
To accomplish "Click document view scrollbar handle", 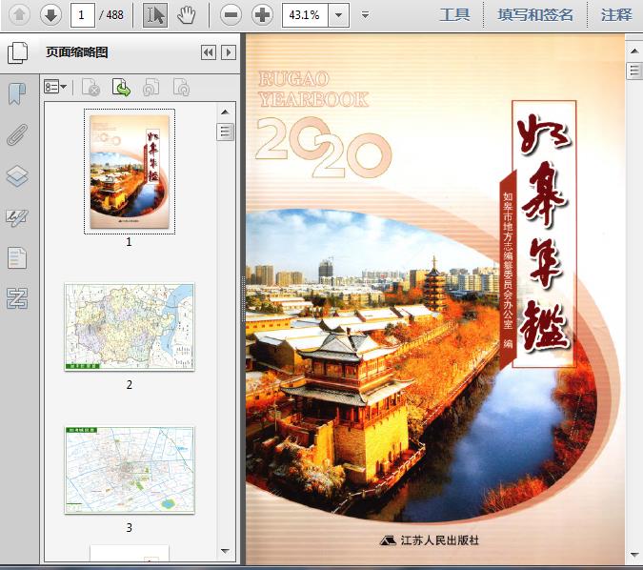I will point(634,71).
